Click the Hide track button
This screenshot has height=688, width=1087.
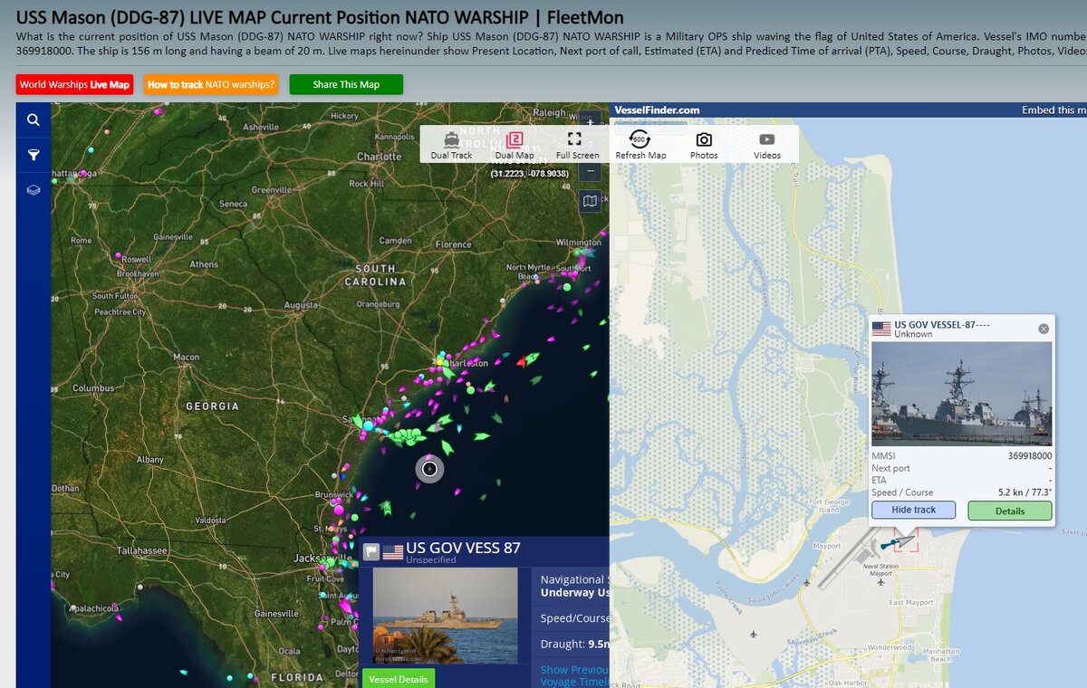tap(913, 510)
